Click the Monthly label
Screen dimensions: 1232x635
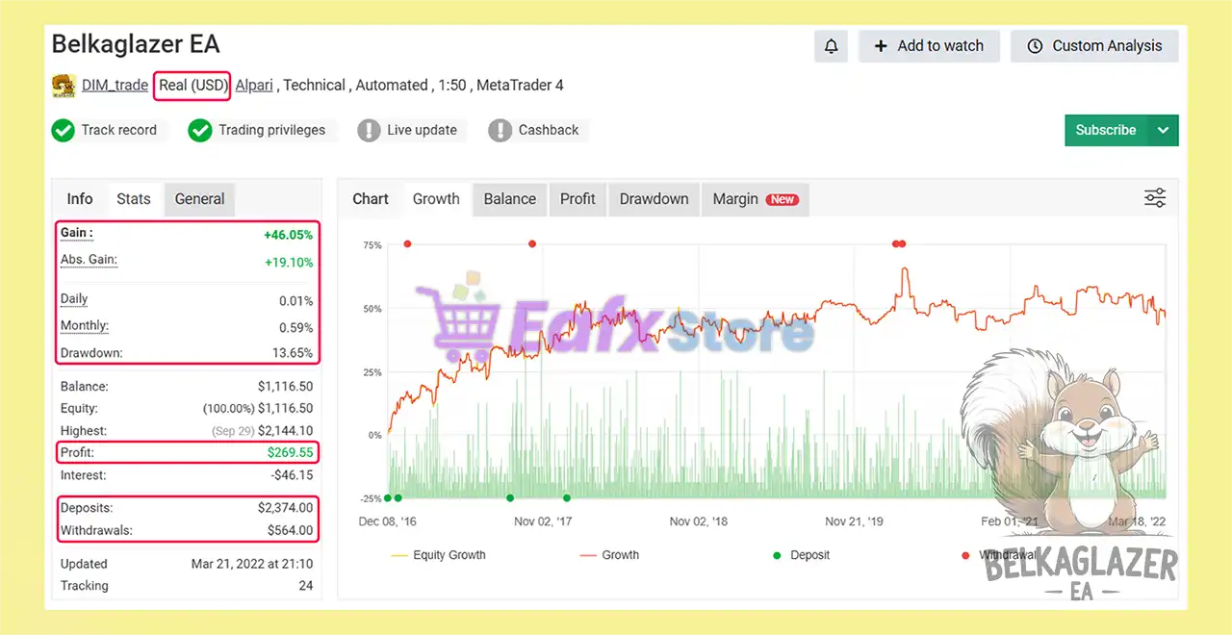click(x=85, y=326)
